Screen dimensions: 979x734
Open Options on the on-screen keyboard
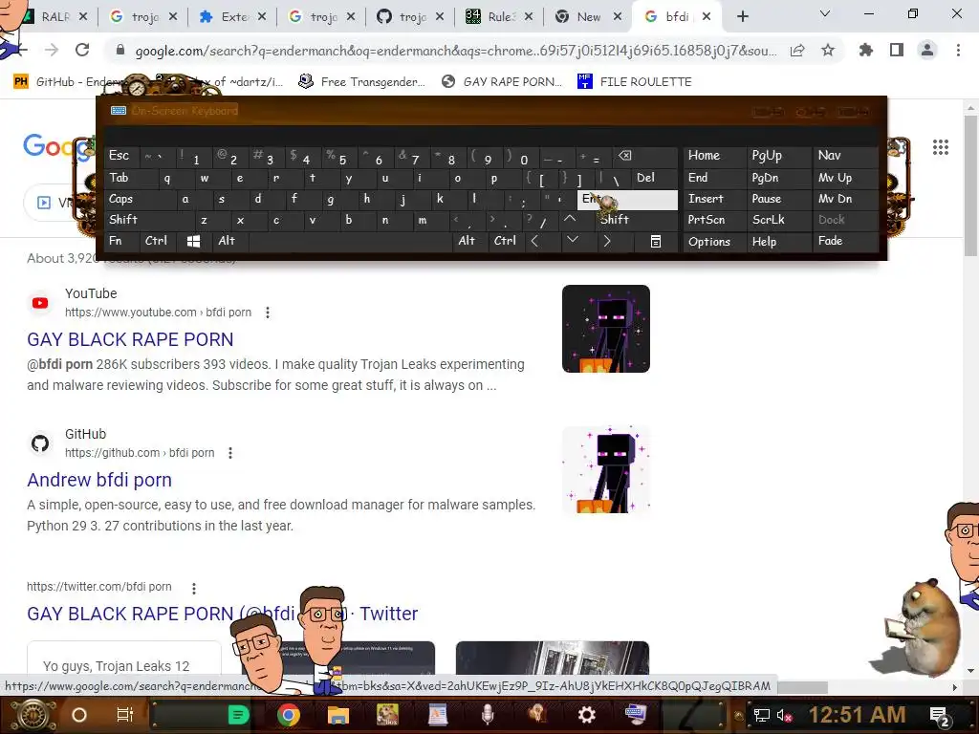click(x=714, y=242)
